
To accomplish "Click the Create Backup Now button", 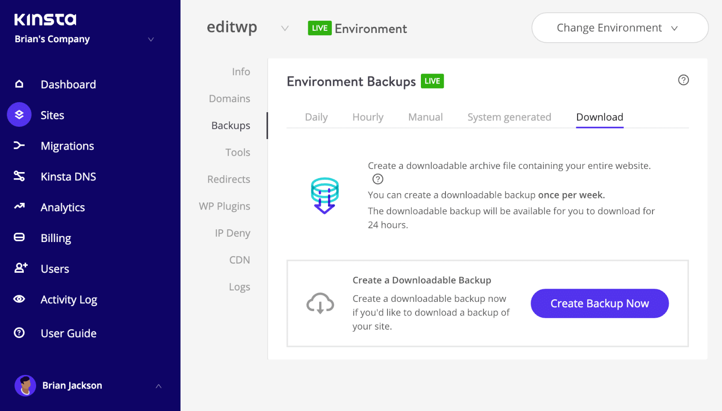I will click(599, 303).
